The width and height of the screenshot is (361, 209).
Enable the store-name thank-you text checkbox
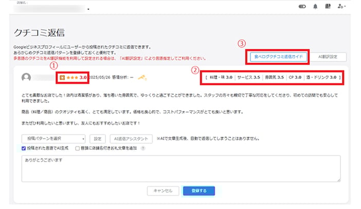(x=77, y=148)
